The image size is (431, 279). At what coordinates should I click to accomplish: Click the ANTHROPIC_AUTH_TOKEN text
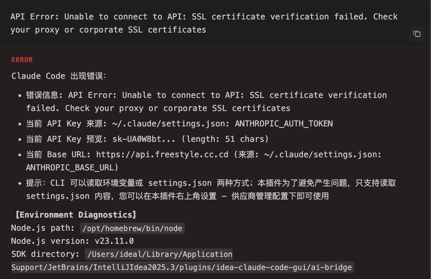tap(284, 124)
